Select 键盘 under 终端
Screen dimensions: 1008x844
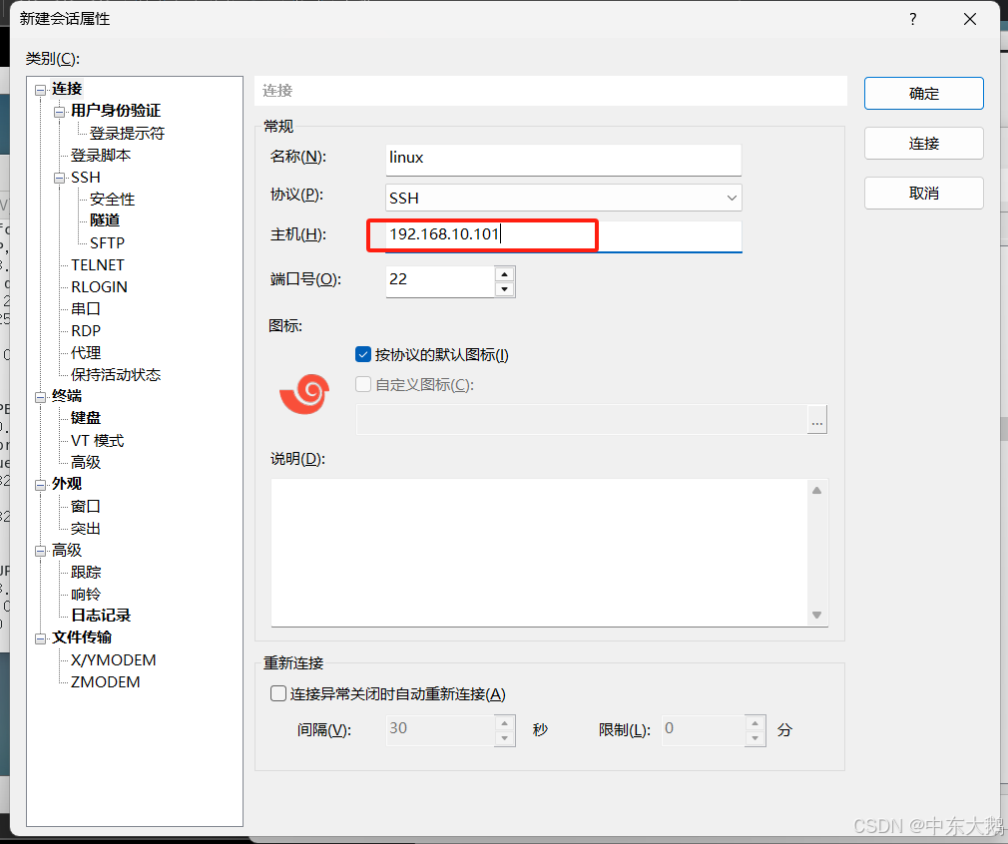[86, 418]
